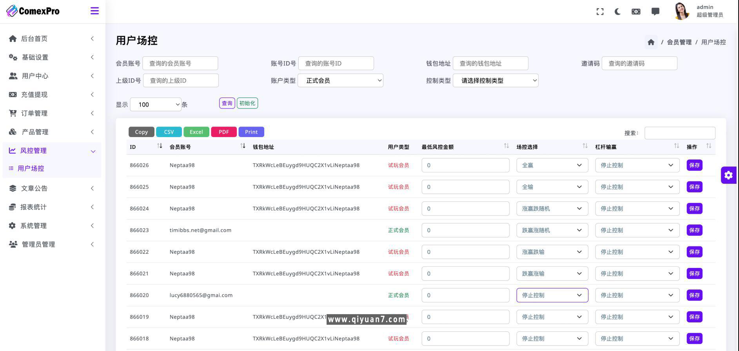Screen dimensions: 739x351
Task: Expand the 系统管理 sidebar section
Action: pyautogui.click(x=51, y=226)
